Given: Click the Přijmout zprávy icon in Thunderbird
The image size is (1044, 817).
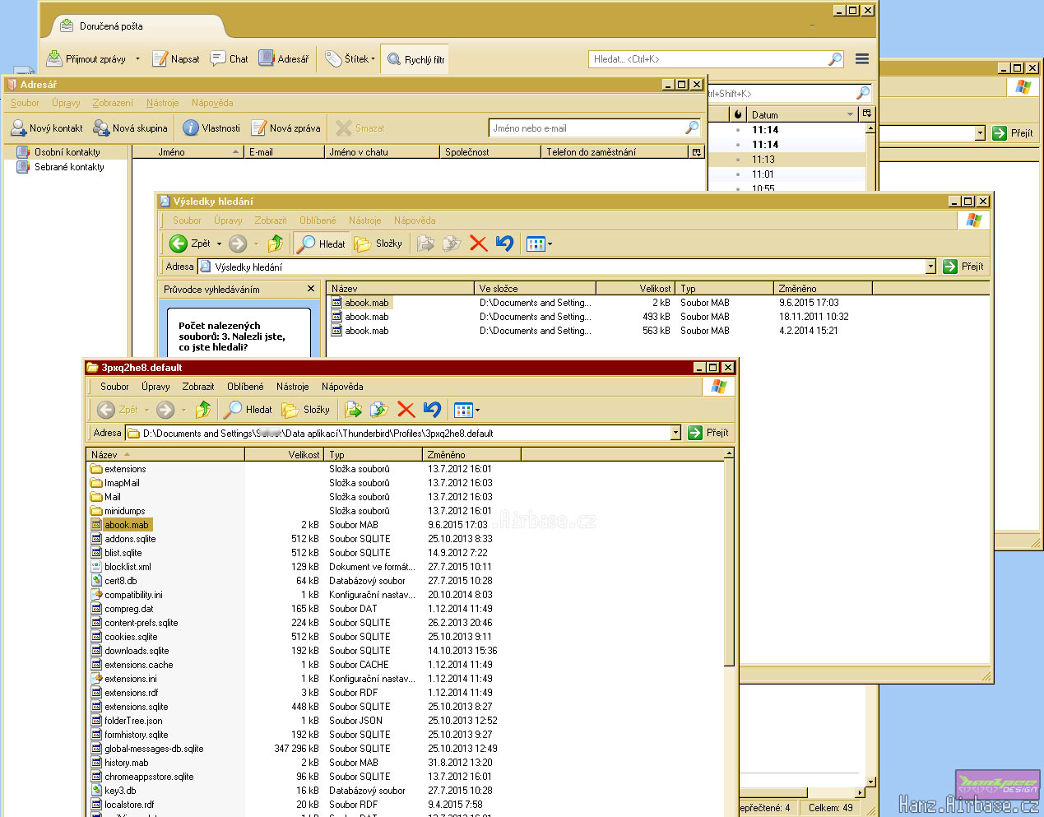Looking at the screenshot, I should click(x=54, y=58).
